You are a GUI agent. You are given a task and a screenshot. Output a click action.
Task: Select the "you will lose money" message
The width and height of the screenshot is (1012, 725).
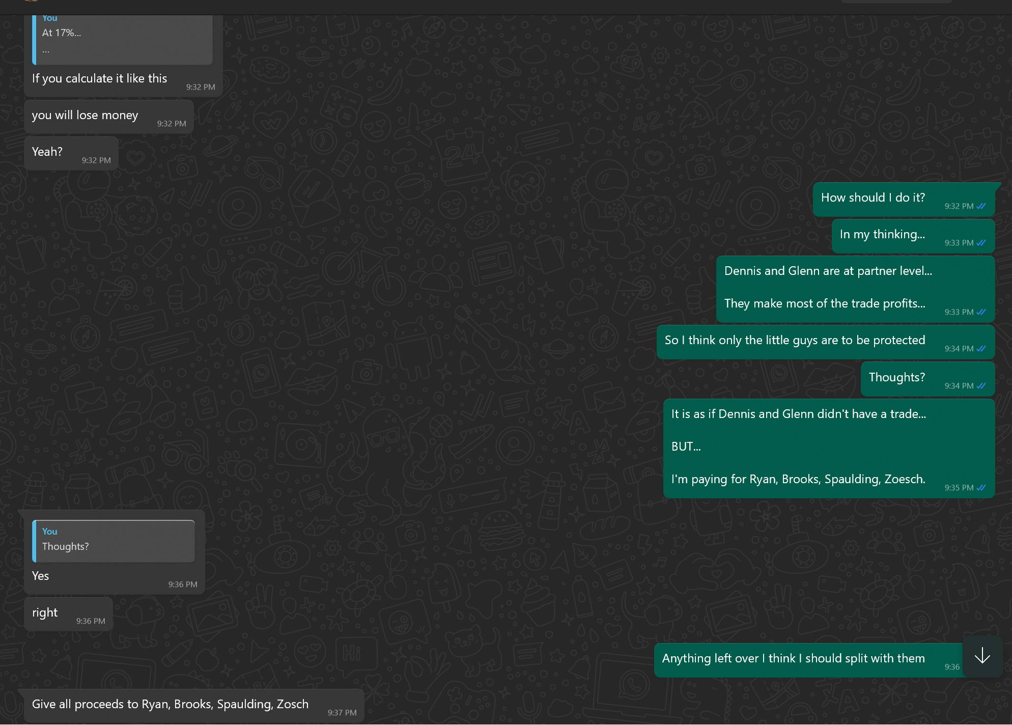tap(85, 116)
